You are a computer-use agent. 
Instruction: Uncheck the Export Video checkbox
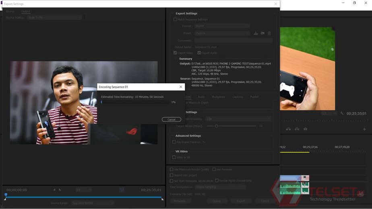[x=175, y=53]
